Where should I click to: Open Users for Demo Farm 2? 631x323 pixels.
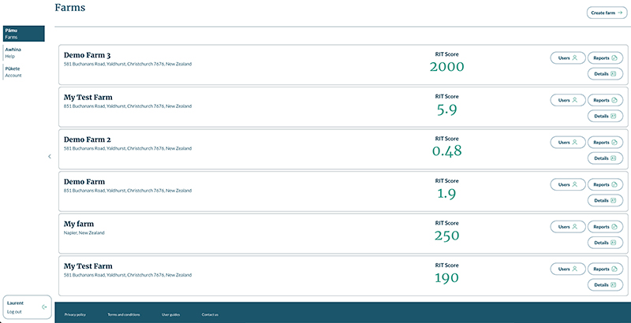(x=568, y=143)
